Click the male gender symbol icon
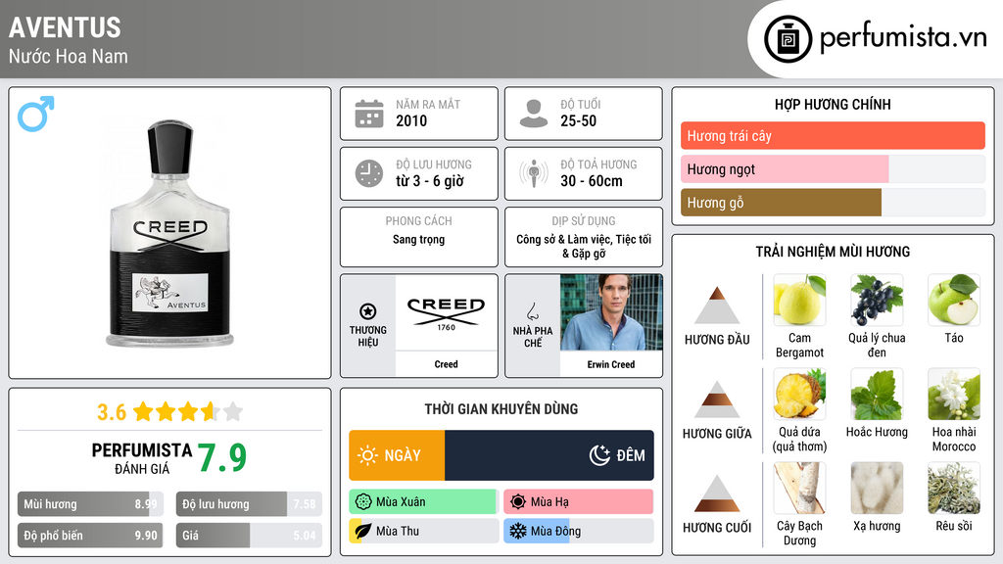The width and height of the screenshot is (1003, 564). click(35, 114)
